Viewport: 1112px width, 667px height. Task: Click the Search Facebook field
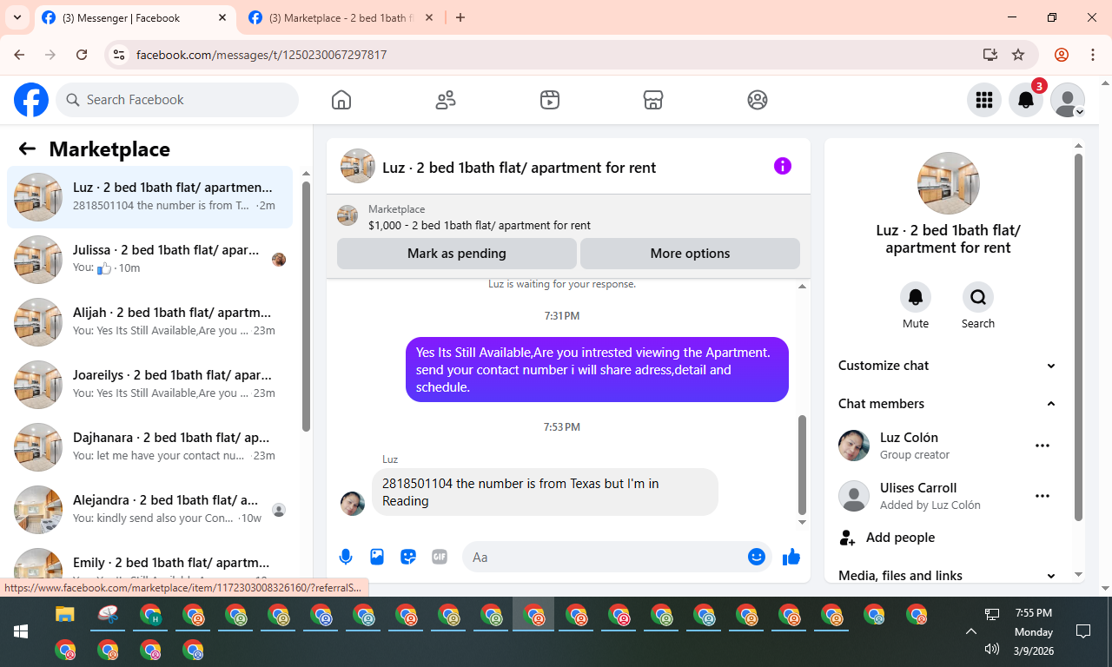[177, 100]
